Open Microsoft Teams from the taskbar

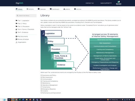point(37,100)
